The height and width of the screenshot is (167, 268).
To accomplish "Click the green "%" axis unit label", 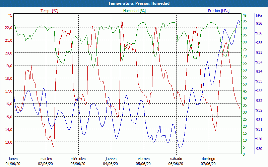I will [x=245, y=15].
